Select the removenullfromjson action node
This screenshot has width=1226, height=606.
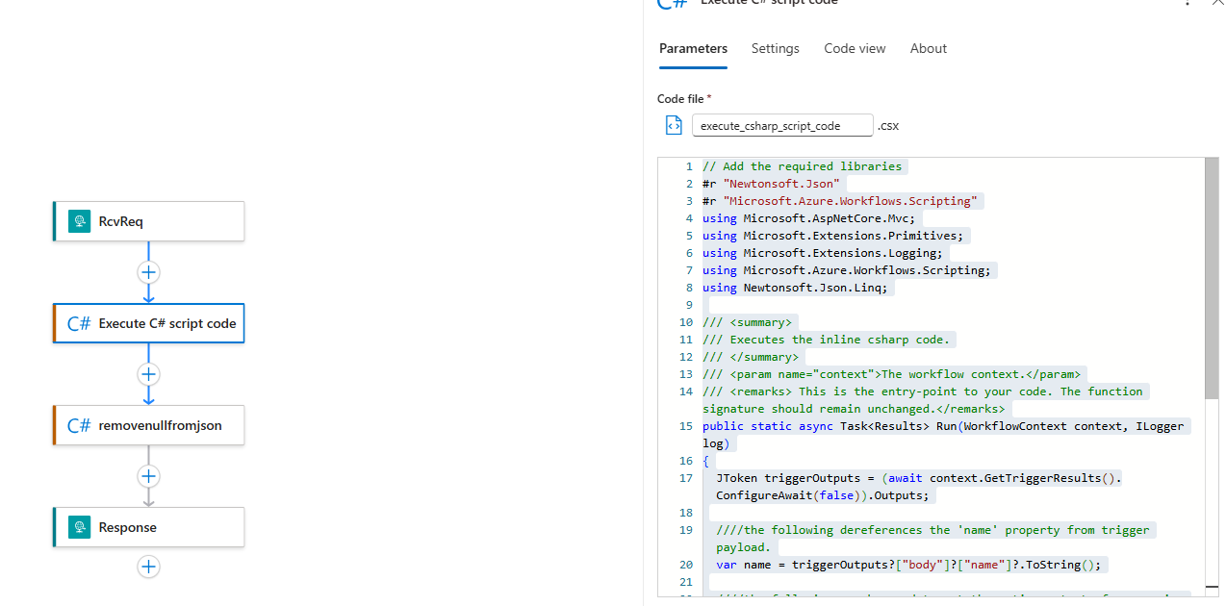click(148, 425)
